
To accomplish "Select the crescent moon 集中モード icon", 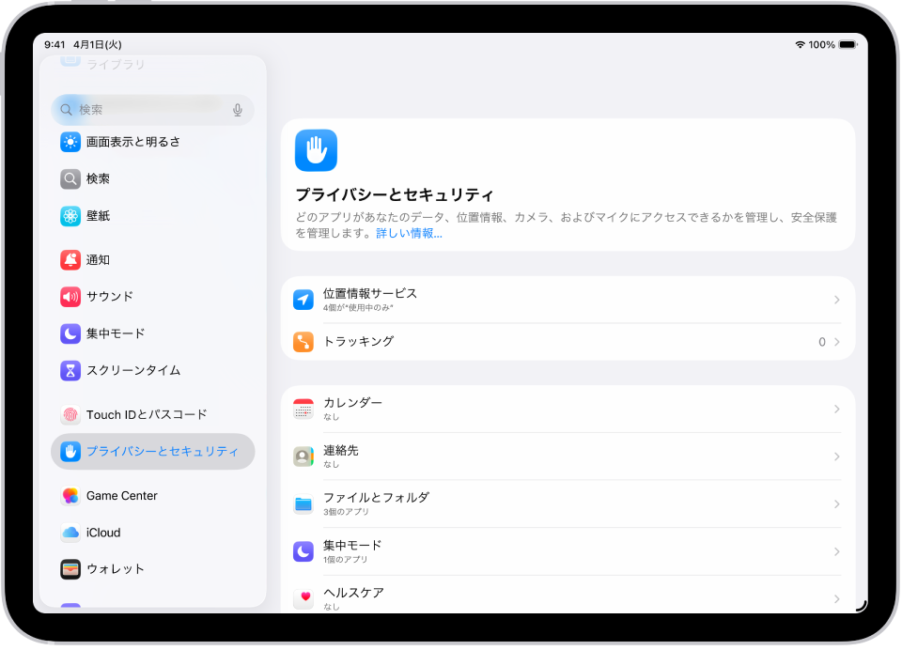I will (70, 333).
